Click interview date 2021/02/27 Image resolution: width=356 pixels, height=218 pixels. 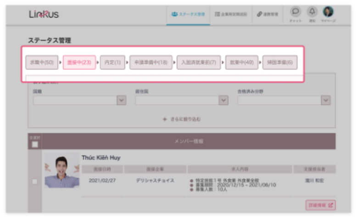click(102, 180)
